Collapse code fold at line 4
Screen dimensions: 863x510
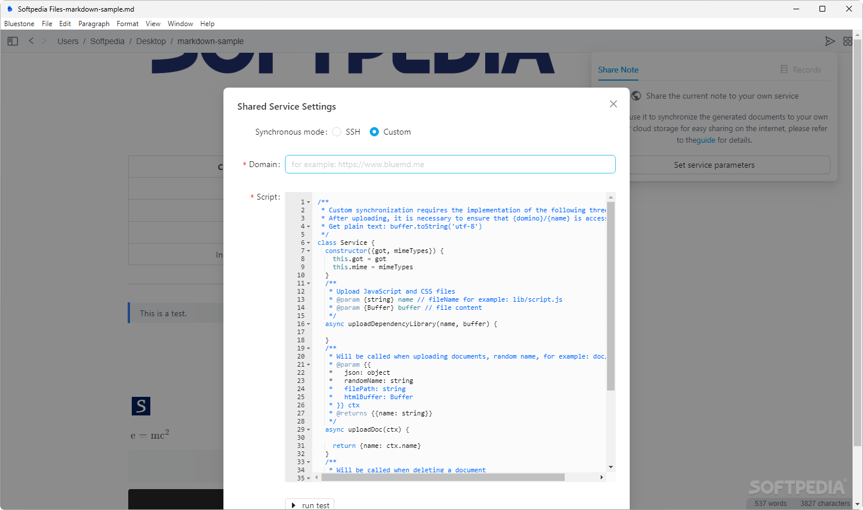pyautogui.click(x=308, y=227)
